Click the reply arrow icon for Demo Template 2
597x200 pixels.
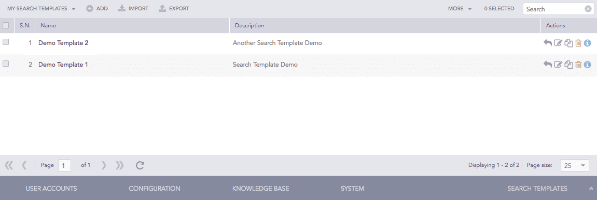tap(548, 43)
